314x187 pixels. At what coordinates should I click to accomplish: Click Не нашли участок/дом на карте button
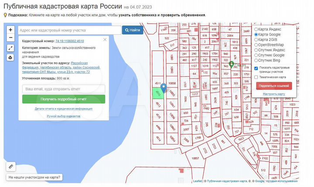[x=34, y=177]
